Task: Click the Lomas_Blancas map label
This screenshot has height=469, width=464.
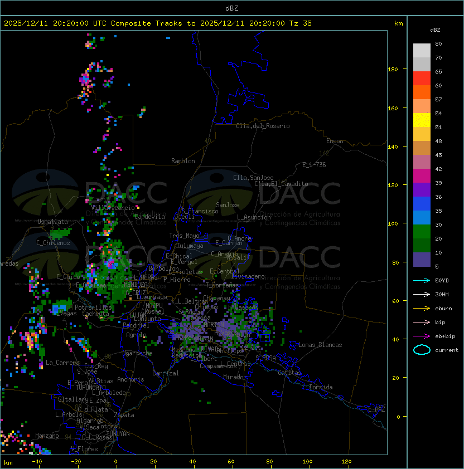Action: click(320, 345)
